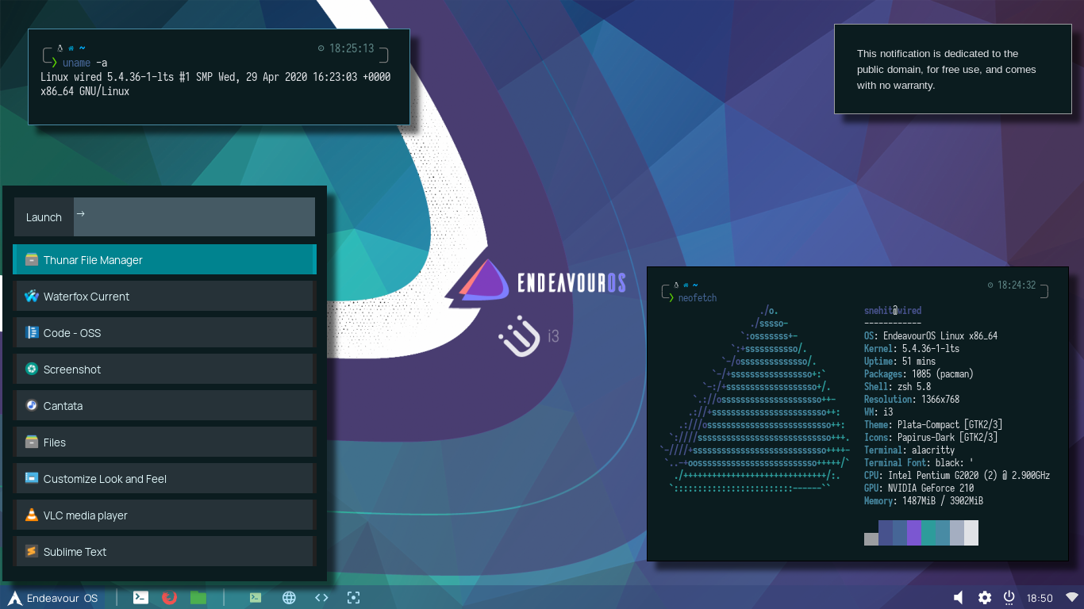Click the 18:50 clock in the bar

(1040, 599)
